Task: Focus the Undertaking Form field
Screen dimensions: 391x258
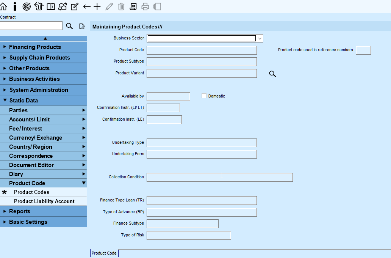Action: (x=202, y=154)
